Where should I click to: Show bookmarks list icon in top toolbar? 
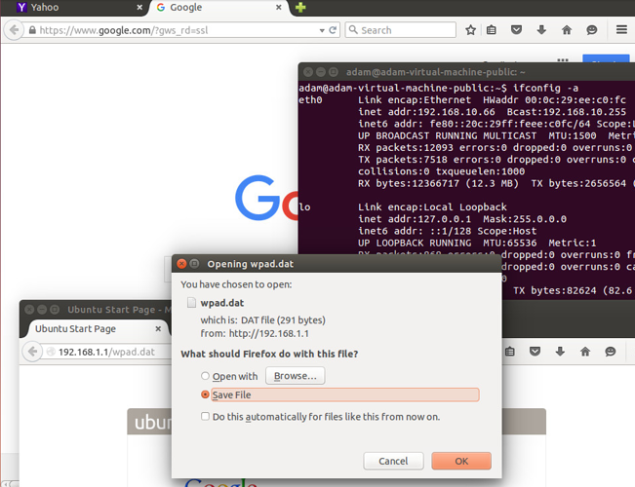click(x=492, y=30)
